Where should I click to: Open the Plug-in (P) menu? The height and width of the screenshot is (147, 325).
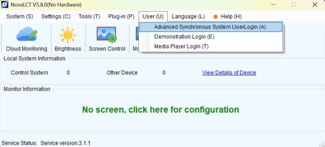click(121, 17)
